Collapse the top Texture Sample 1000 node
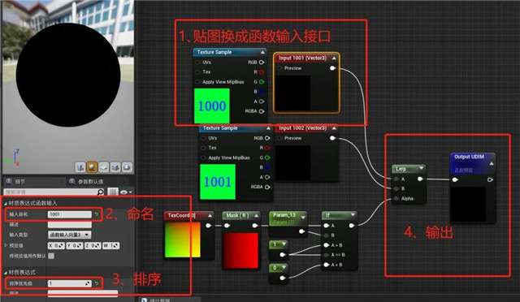520x302 pixels. tap(263, 52)
